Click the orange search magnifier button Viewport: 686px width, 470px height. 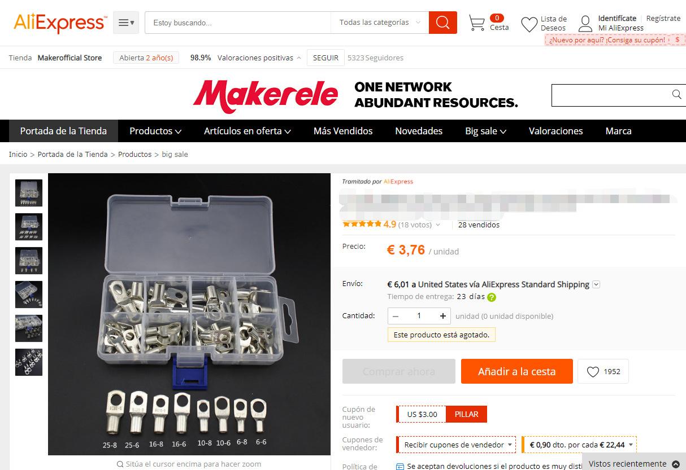coord(442,23)
